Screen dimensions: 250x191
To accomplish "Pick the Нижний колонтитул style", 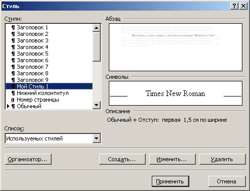I will pyautogui.click(x=49, y=93).
